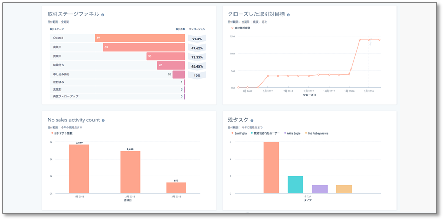Screen dimensions: 444x224
Task: Click the 10% conversion badge
Action: (x=197, y=75)
